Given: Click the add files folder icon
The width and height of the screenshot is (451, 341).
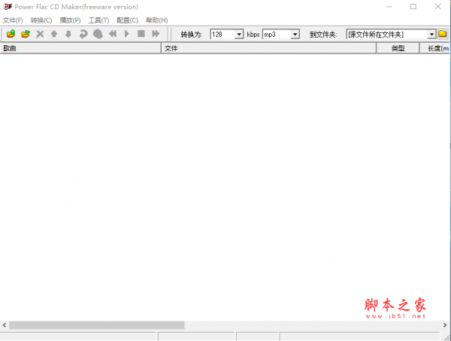Looking at the screenshot, I should pyautogui.click(x=11, y=34).
